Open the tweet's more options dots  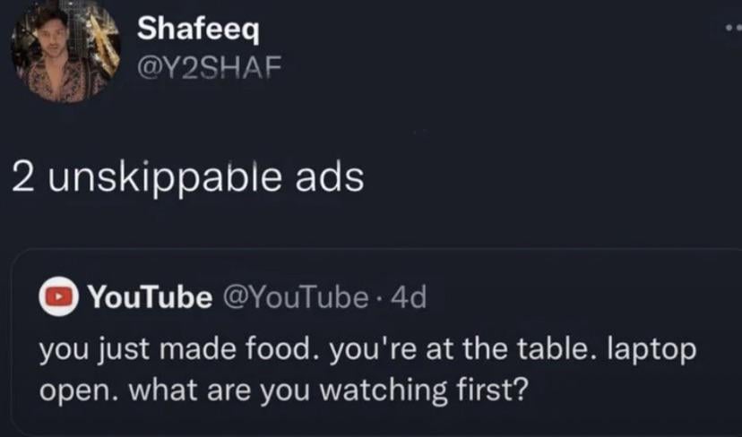(733, 29)
